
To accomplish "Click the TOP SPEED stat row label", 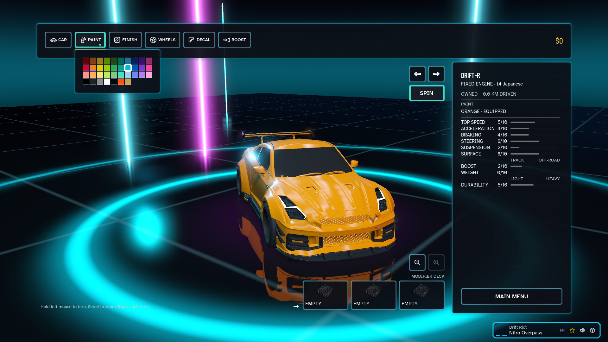I will (473, 122).
